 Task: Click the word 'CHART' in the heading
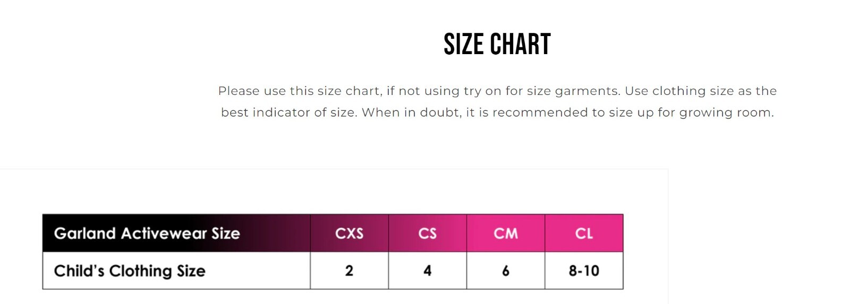coord(520,44)
